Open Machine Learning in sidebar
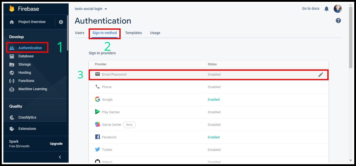The width and height of the screenshot is (356, 166). point(33,89)
